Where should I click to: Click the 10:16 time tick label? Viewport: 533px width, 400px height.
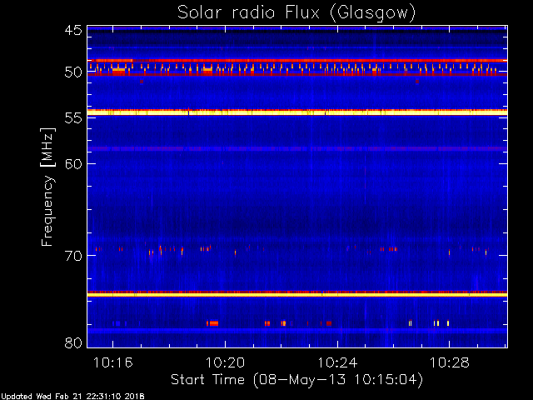pyautogui.click(x=113, y=362)
